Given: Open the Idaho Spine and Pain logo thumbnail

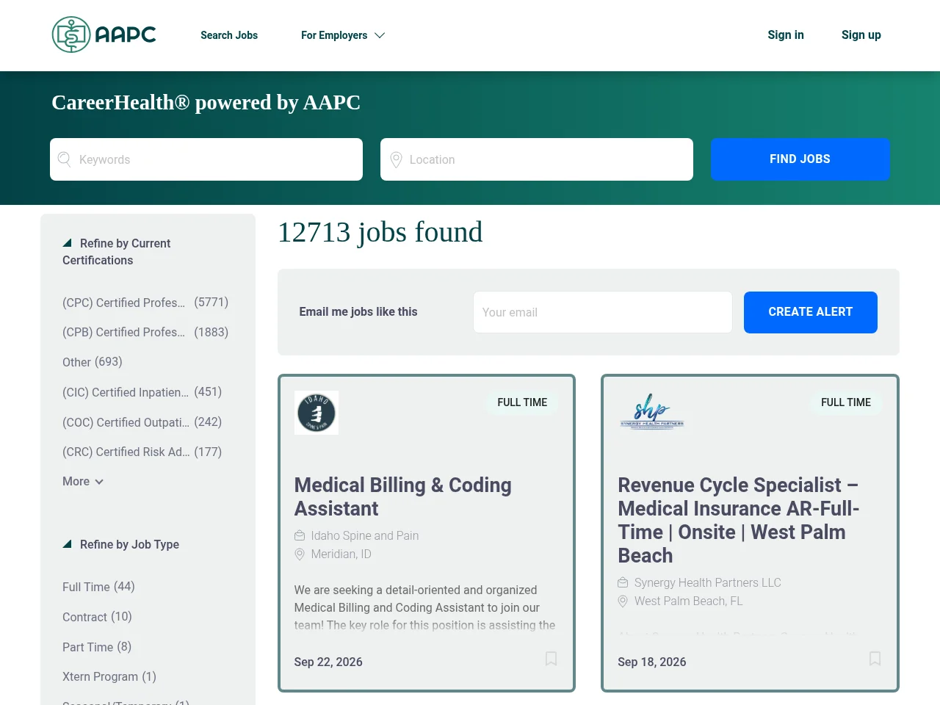Looking at the screenshot, I should click(317, 413).
